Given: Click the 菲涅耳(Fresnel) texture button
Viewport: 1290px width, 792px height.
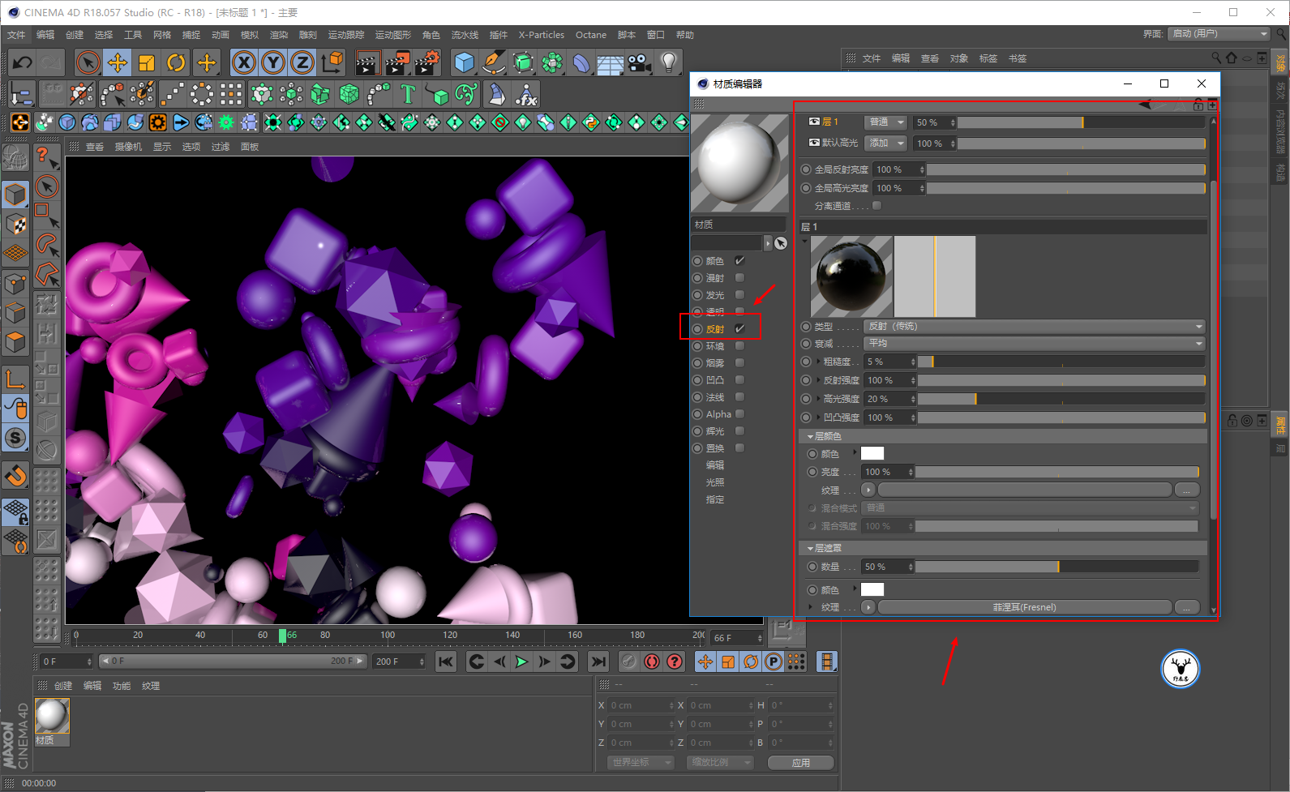Looking at the screenshot, I should pyautogui.click(x=1024, y=607).
